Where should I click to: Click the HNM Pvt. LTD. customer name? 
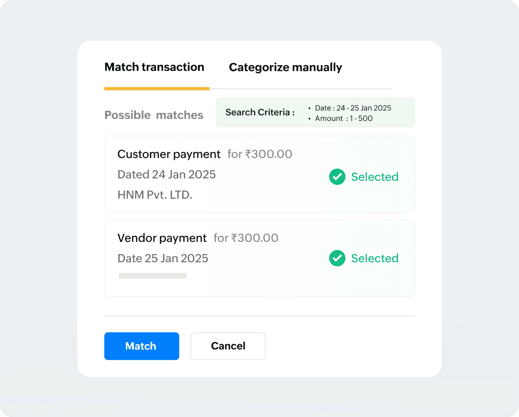pyautogui.click(x=155, y=195)
